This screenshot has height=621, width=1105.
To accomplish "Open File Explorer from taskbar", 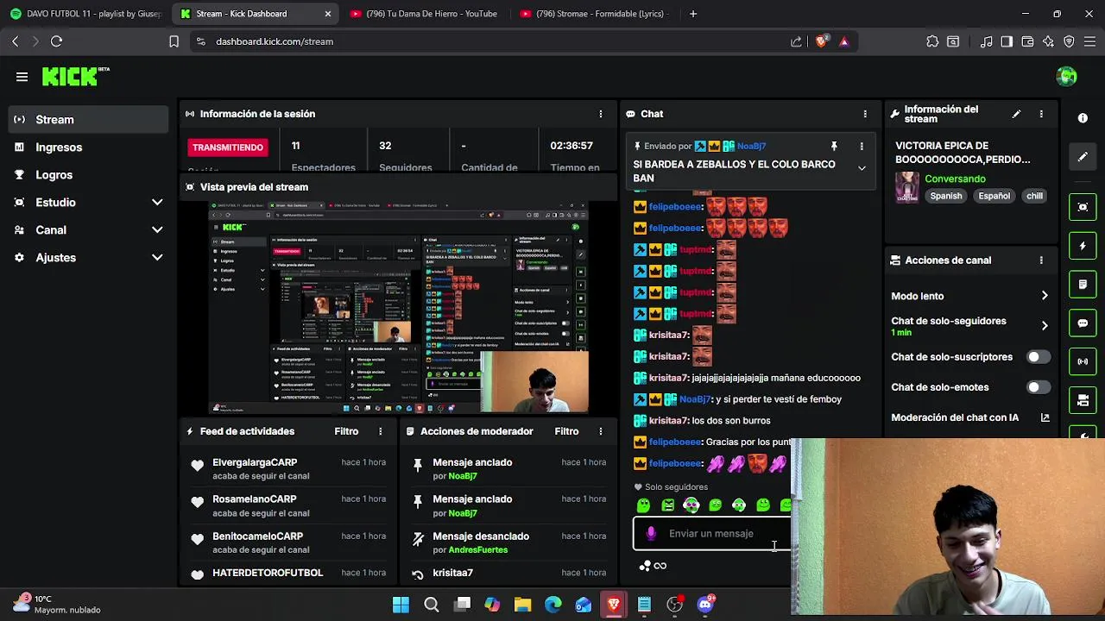I will click(x=522, y=605).
